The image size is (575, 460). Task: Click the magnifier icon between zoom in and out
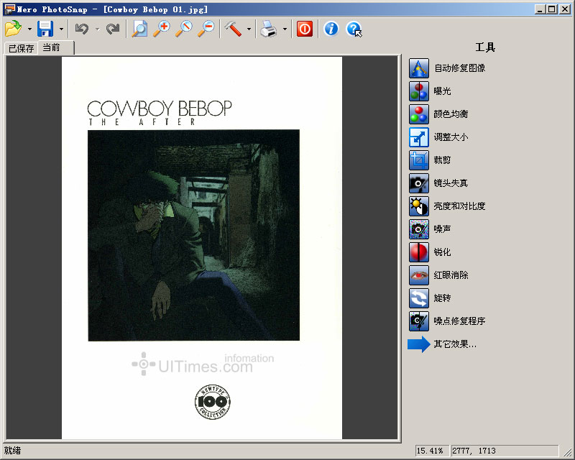(x=184, y=29)
